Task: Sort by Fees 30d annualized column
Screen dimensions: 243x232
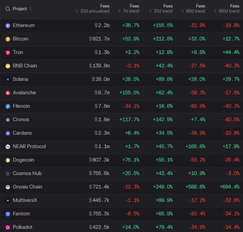Action: 93,9
